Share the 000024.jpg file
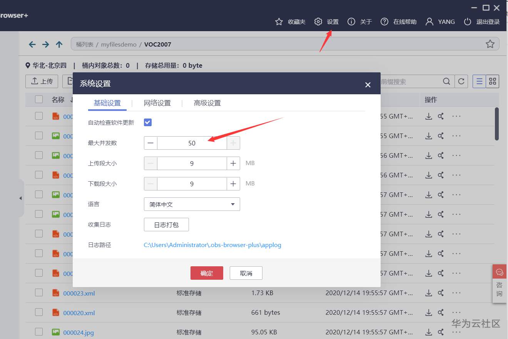 (441, 332)
